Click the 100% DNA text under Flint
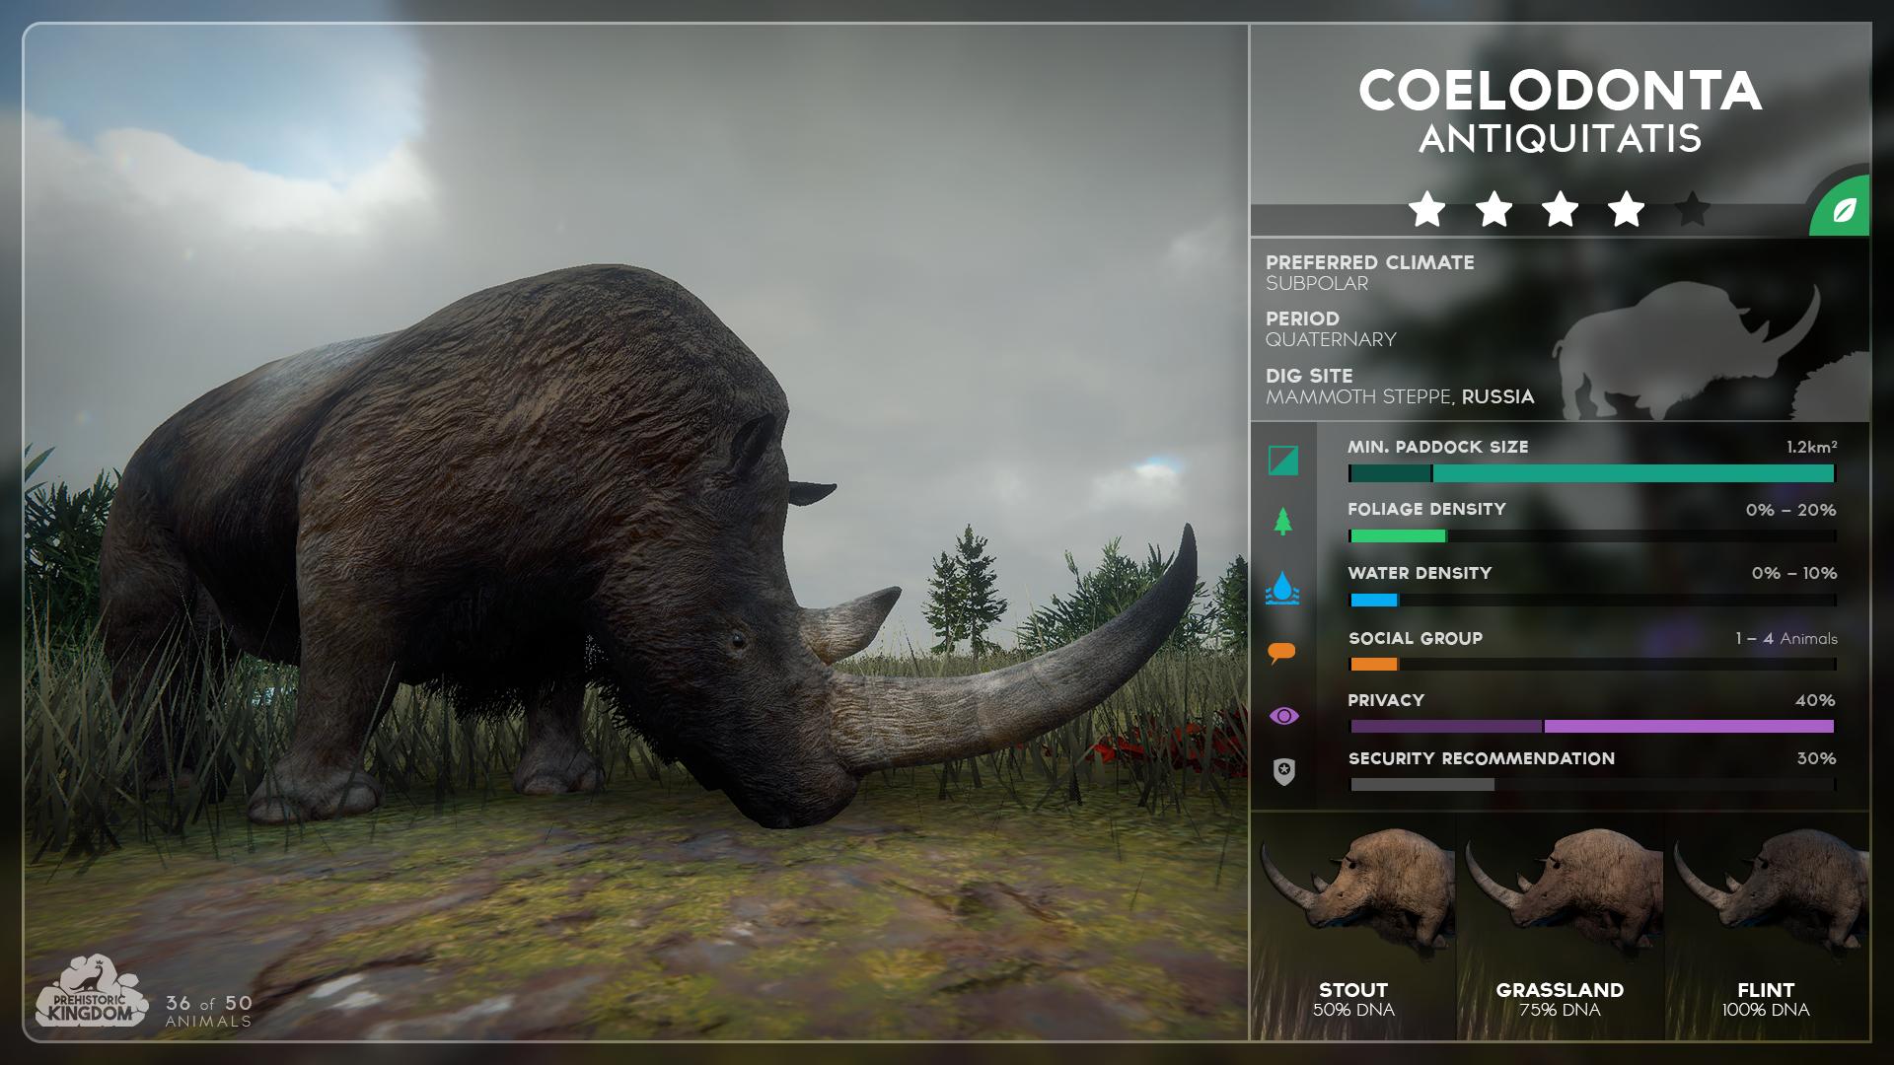 tap(1766, 1011)
